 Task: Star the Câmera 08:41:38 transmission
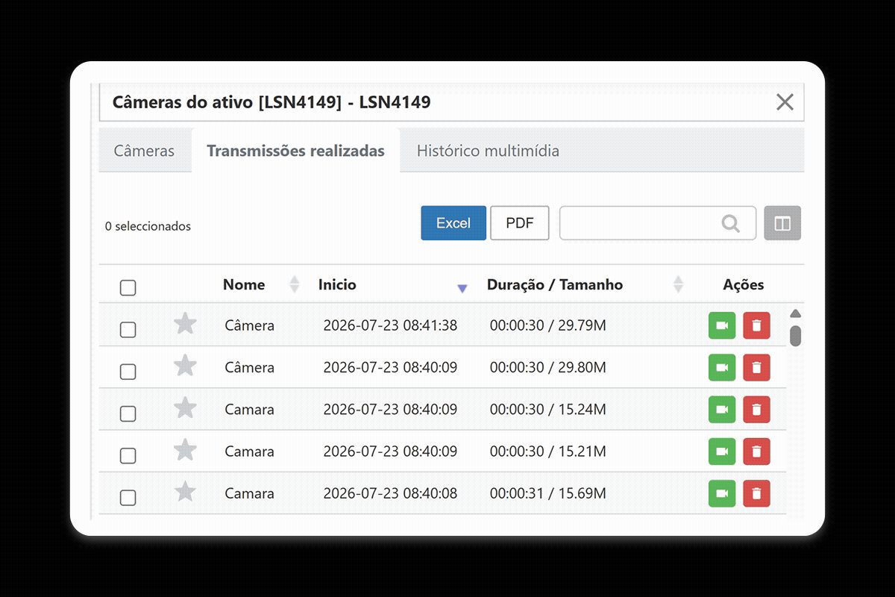185,323
